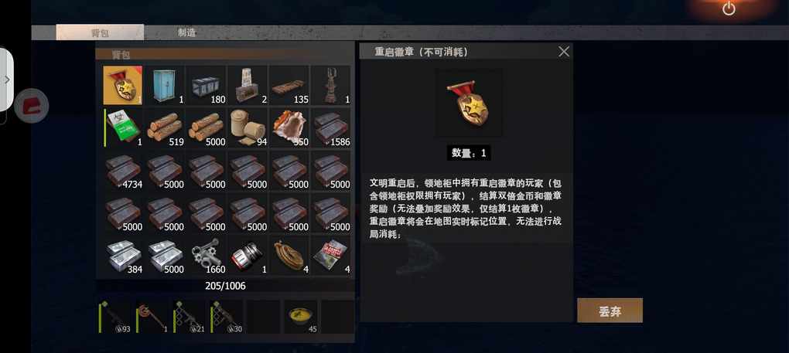Select the gears item with 1660
789x353 pixels.
coord(206,255)
